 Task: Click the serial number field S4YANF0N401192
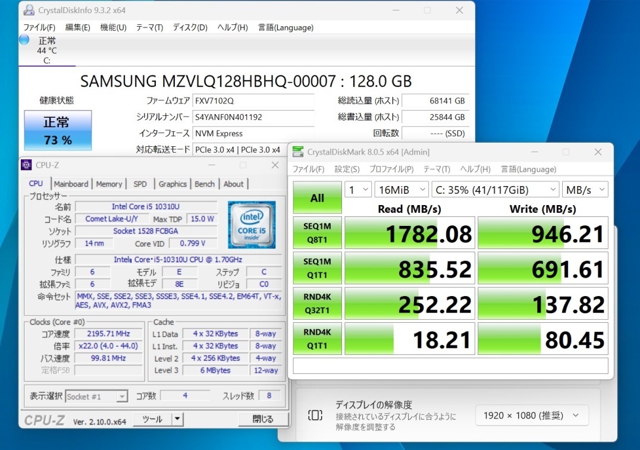click(253, 117)
